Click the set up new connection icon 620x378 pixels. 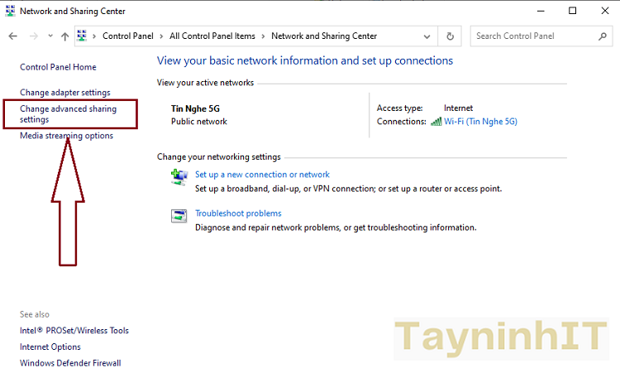(x=179, y=177)
